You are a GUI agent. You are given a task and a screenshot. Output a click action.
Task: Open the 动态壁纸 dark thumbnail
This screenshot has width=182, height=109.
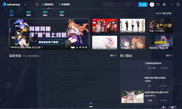160,43
